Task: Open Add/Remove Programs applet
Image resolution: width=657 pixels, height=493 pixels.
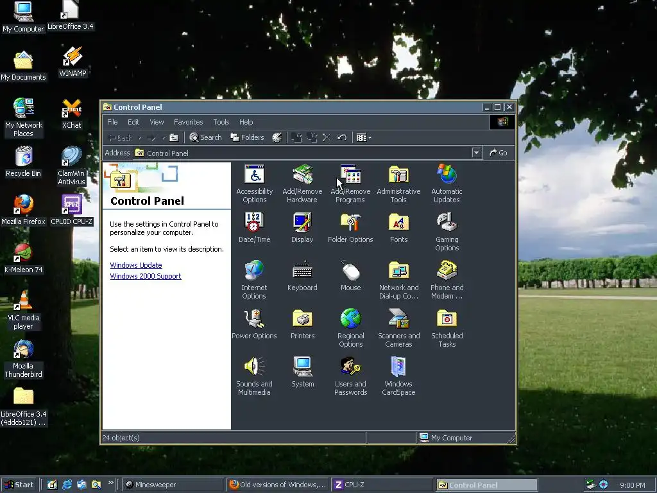Action: click(x=350, y=184)
